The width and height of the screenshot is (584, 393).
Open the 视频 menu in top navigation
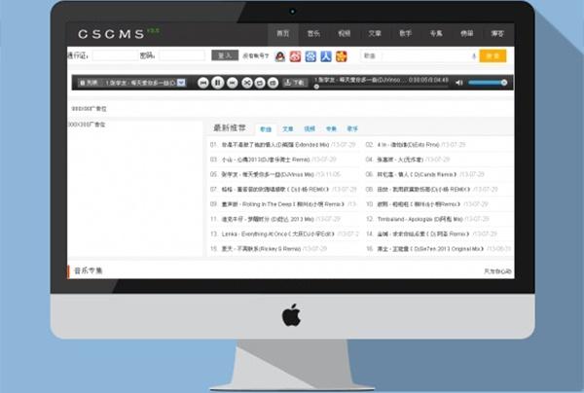343,32
